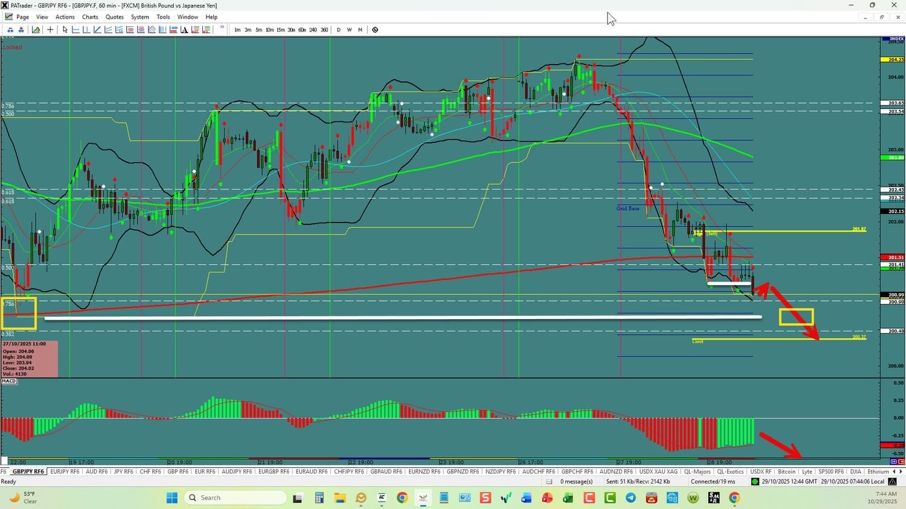Open Calculator from the taskbar
906x509 pixels.
(319, 498)
